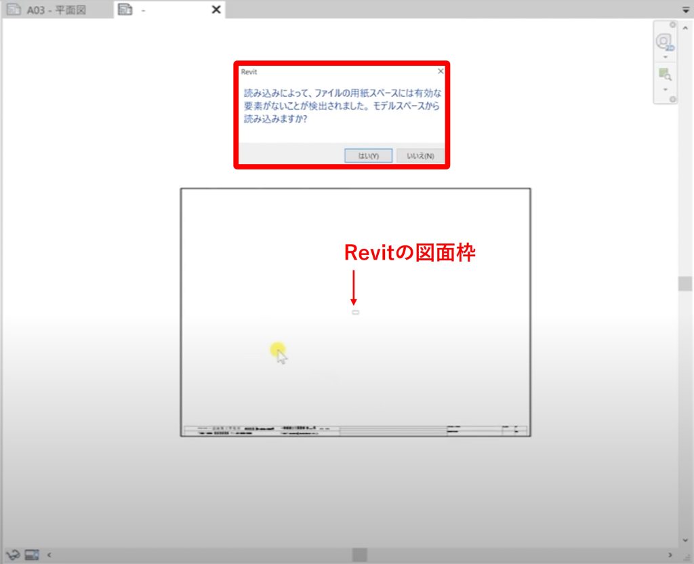Screen dimensions: 694x564
Task: Click the navigation bar bottom corner circle
Action: [x=673, y=100]
